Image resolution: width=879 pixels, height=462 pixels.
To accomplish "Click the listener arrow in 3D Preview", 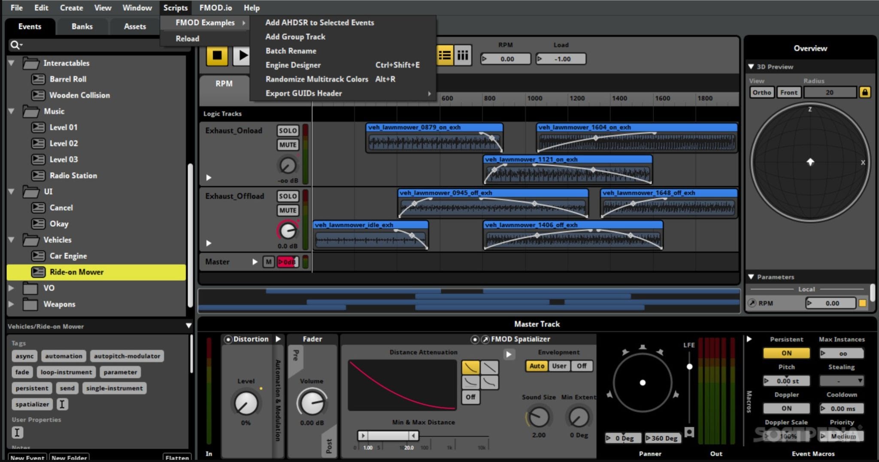I will [810, 162].
